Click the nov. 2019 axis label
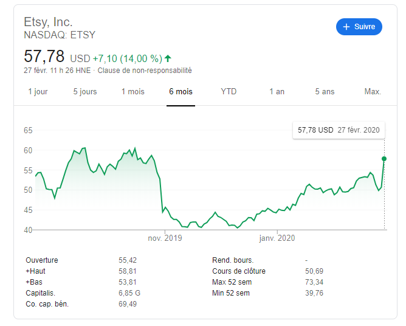 165,238
